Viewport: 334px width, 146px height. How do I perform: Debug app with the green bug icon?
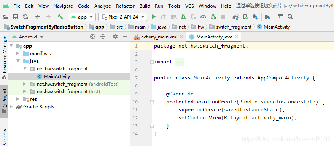click(x=183, y=17)
